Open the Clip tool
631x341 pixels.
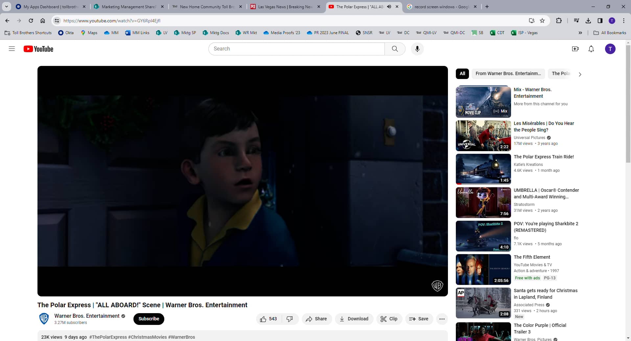point(389,319)
